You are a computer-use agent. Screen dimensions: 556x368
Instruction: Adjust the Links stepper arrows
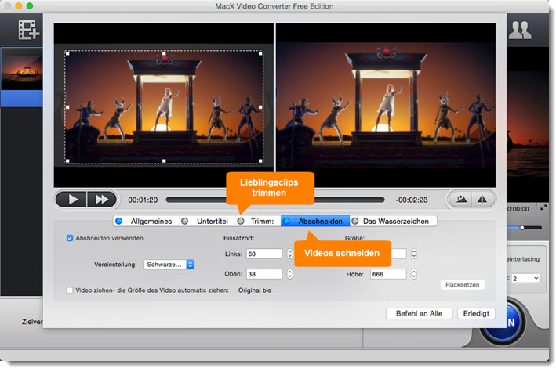[x=289, y=254]
